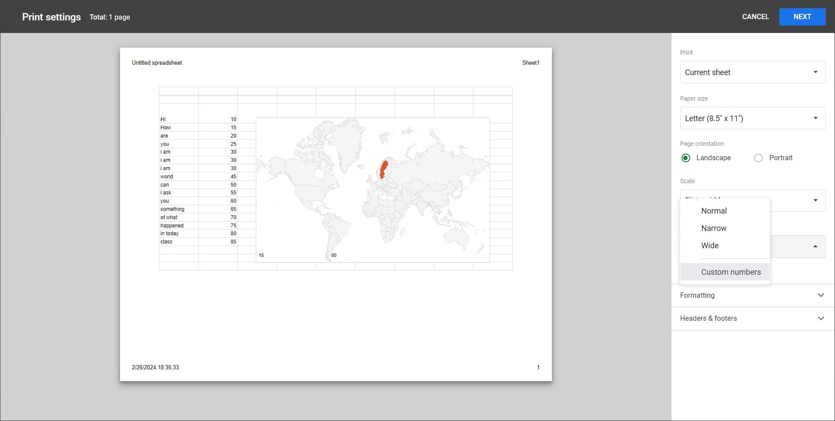This screenshot has height=421, width=835.
Task: Open the Paper size Letter dropdown
Action: [x=752, y=118]
